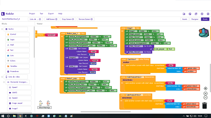Select the Control blocks category
This screenshot has height=118, width=211.
[x=17, y=34]
